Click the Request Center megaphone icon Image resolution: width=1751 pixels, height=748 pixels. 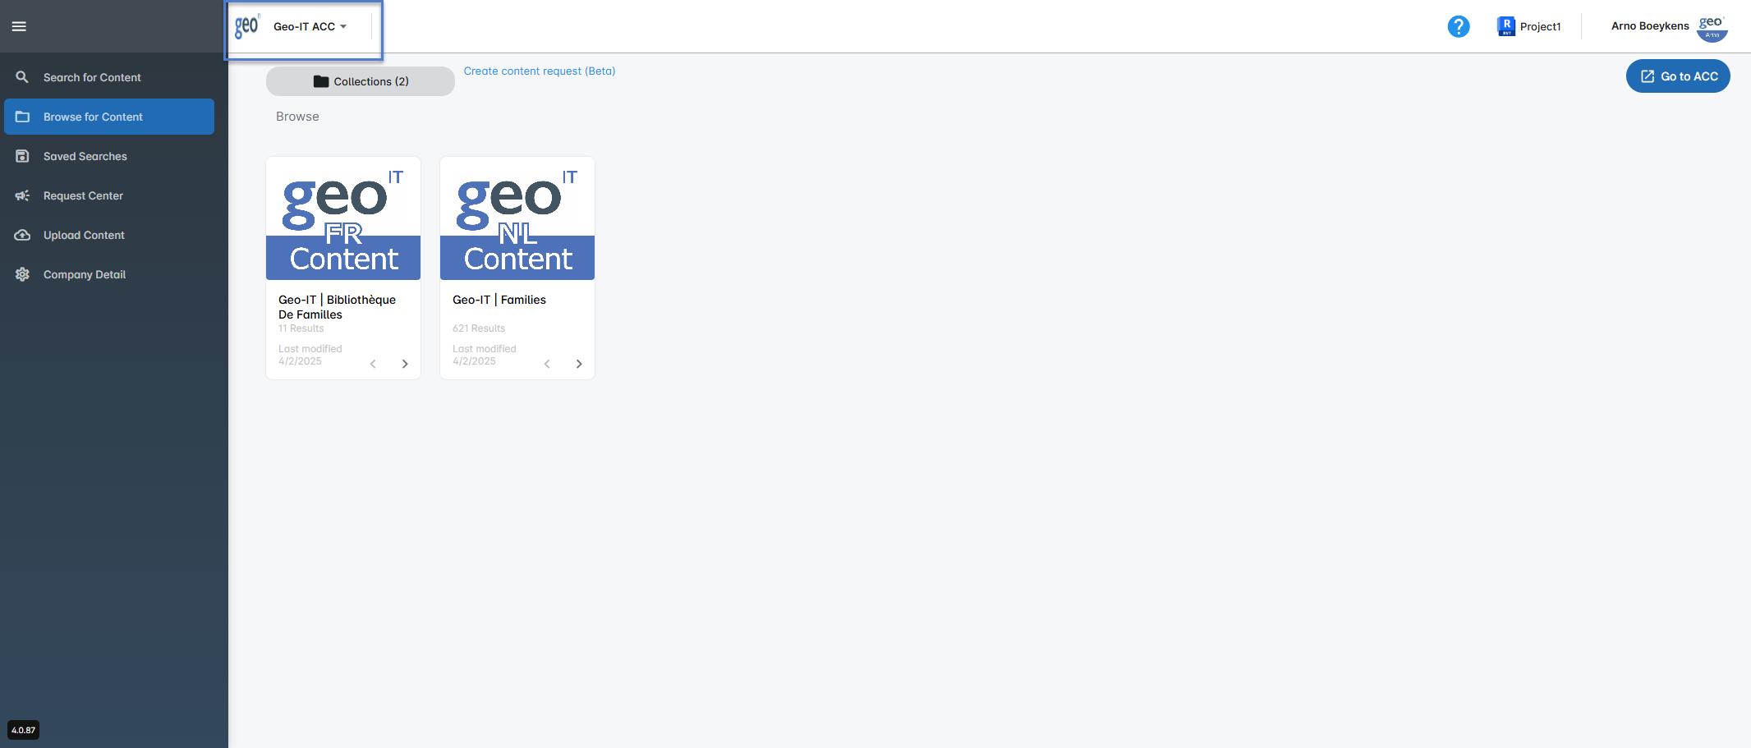click(x=22, y=195)
